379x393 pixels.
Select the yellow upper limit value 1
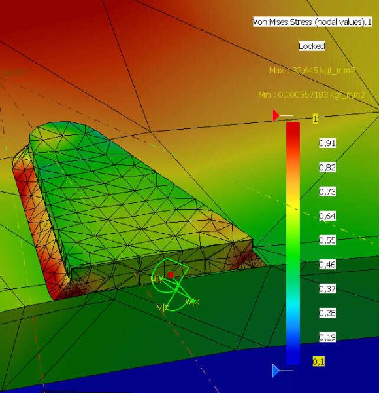tap(315, 119)
